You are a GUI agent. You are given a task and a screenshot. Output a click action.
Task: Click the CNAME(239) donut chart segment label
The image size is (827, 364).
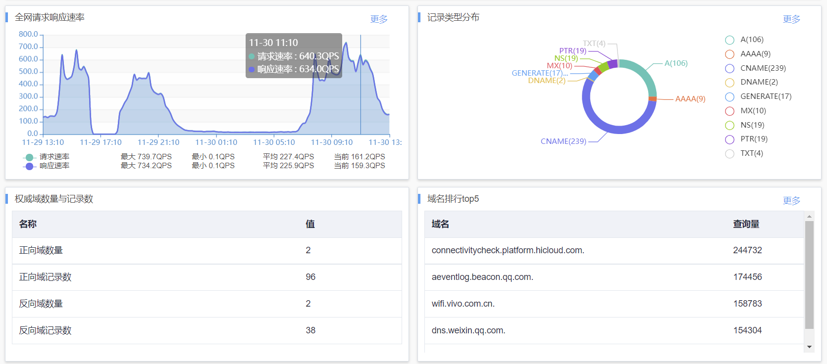click(563, 141)
